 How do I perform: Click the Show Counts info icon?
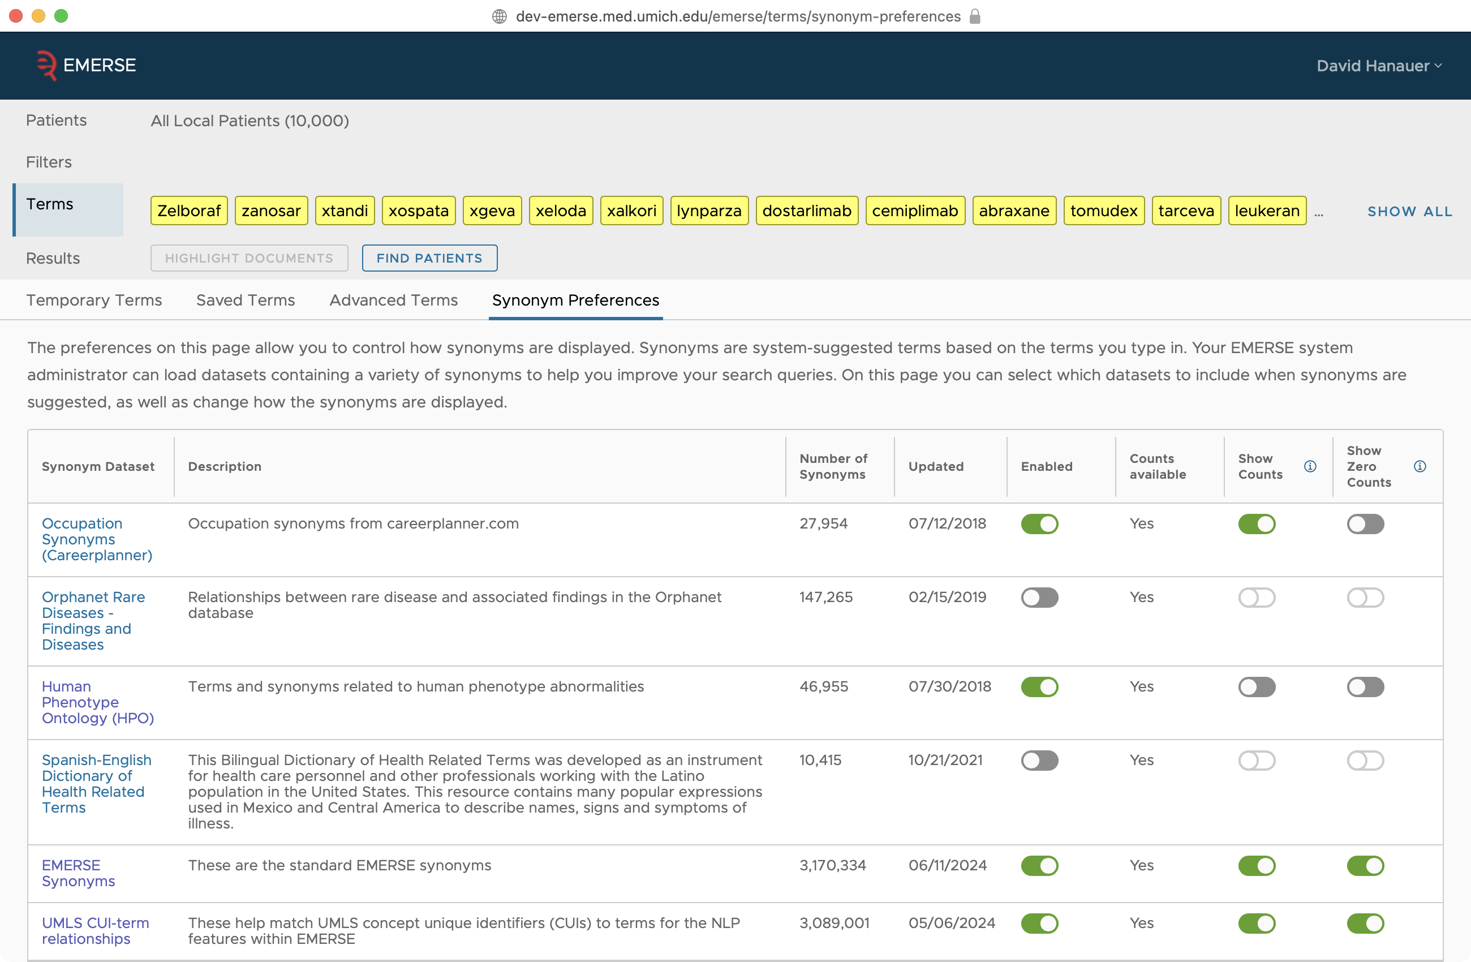[x=1310, y=466]
